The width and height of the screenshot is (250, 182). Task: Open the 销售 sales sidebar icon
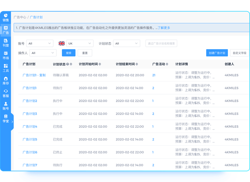(x=5, y=18)
